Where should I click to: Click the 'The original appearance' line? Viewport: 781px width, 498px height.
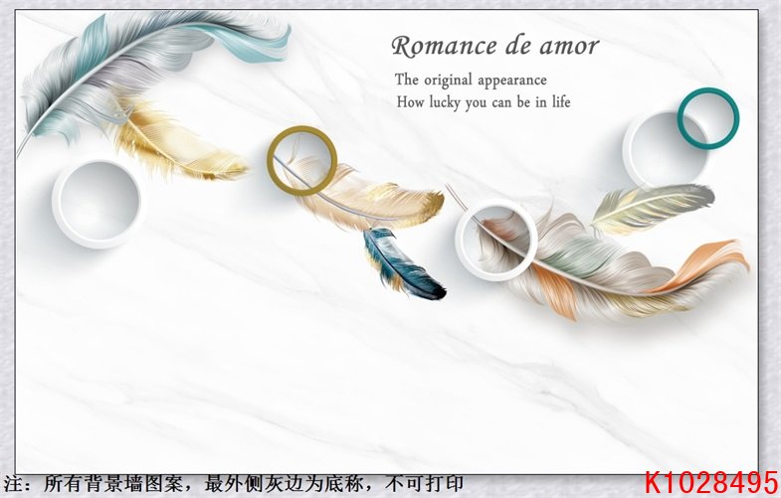[x=471, y=81]
